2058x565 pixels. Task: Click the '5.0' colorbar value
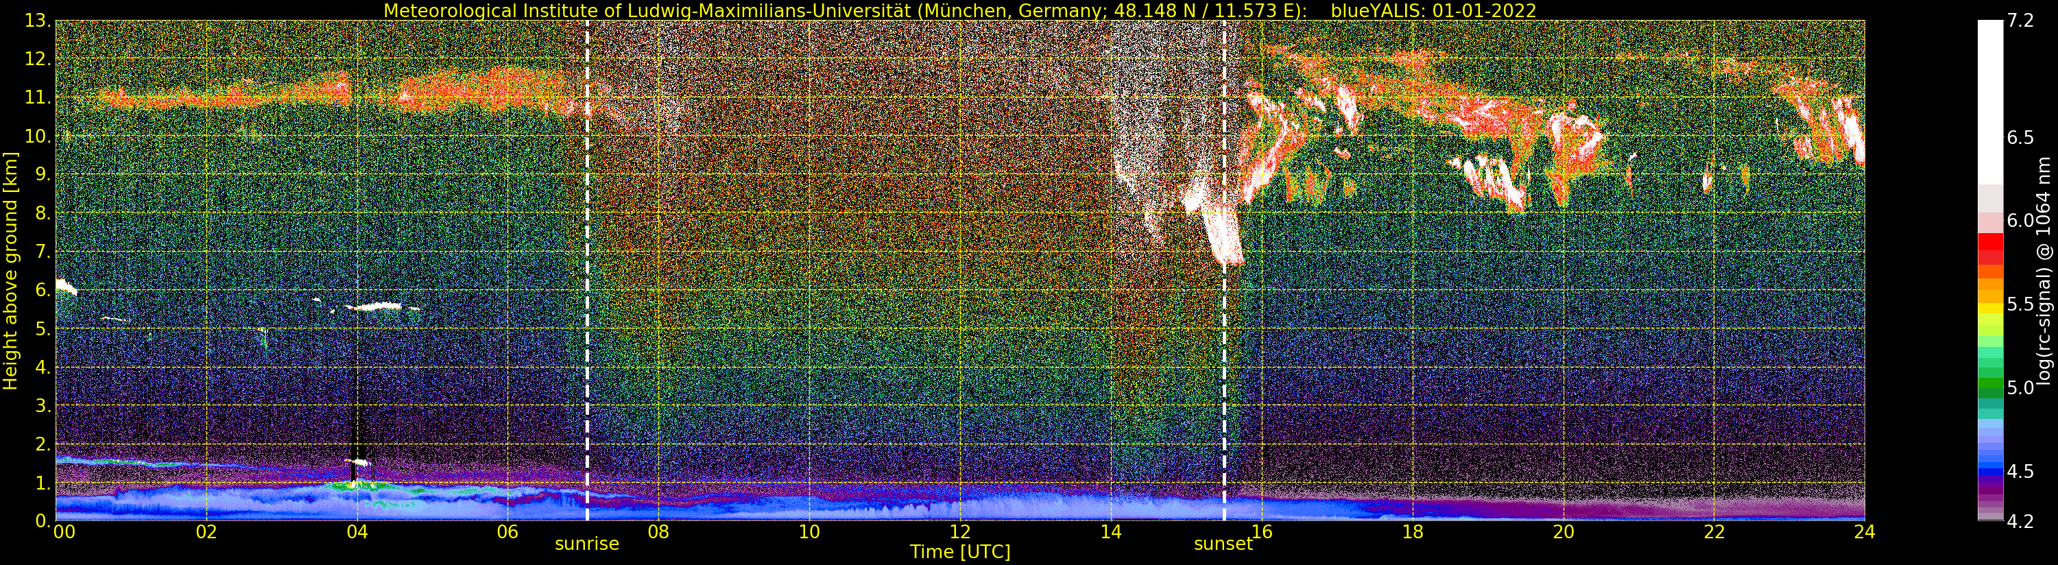(2020, 387)
